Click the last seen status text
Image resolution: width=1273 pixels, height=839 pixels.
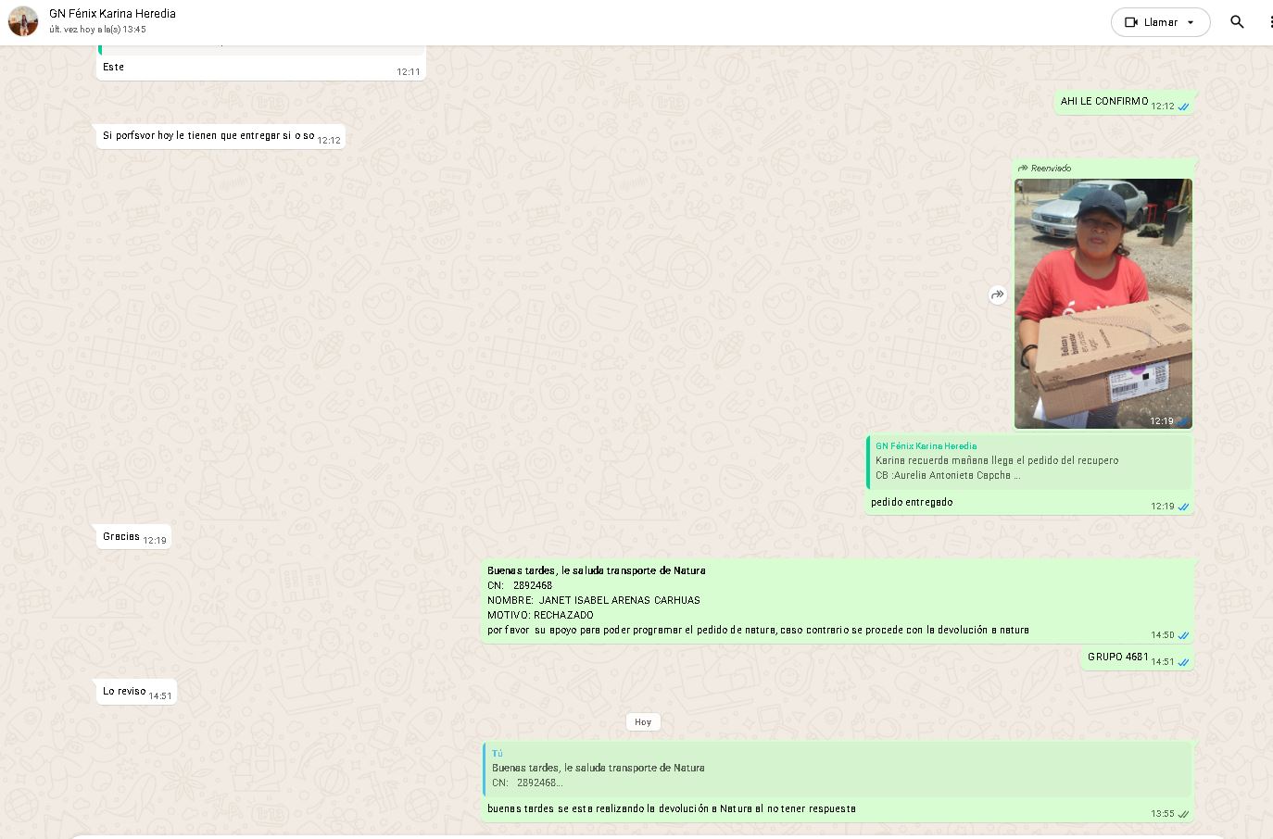coord(97,30)
